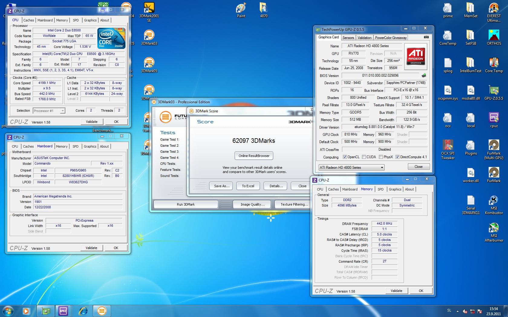This screenshot has width=508, height=317.
Task: Open the SetFSB desktop folder
Action: [471, 38]
